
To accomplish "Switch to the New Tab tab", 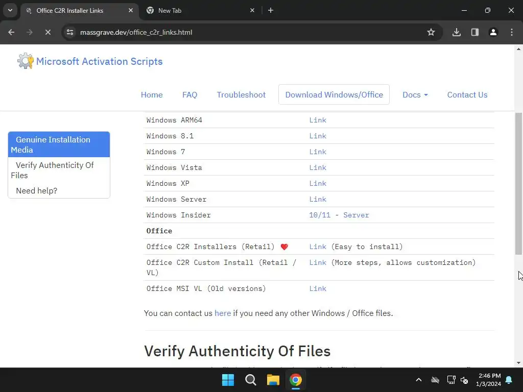I will click(200, 10).
